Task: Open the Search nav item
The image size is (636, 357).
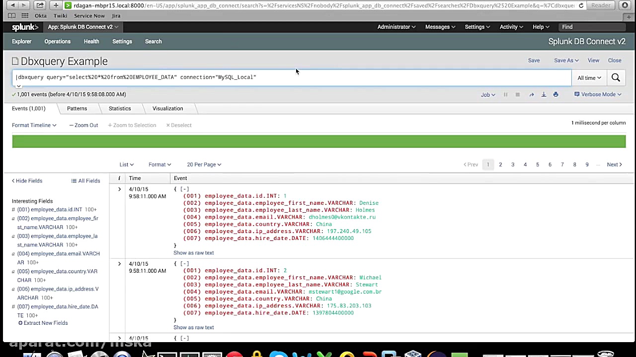Action: coord(154,42)
